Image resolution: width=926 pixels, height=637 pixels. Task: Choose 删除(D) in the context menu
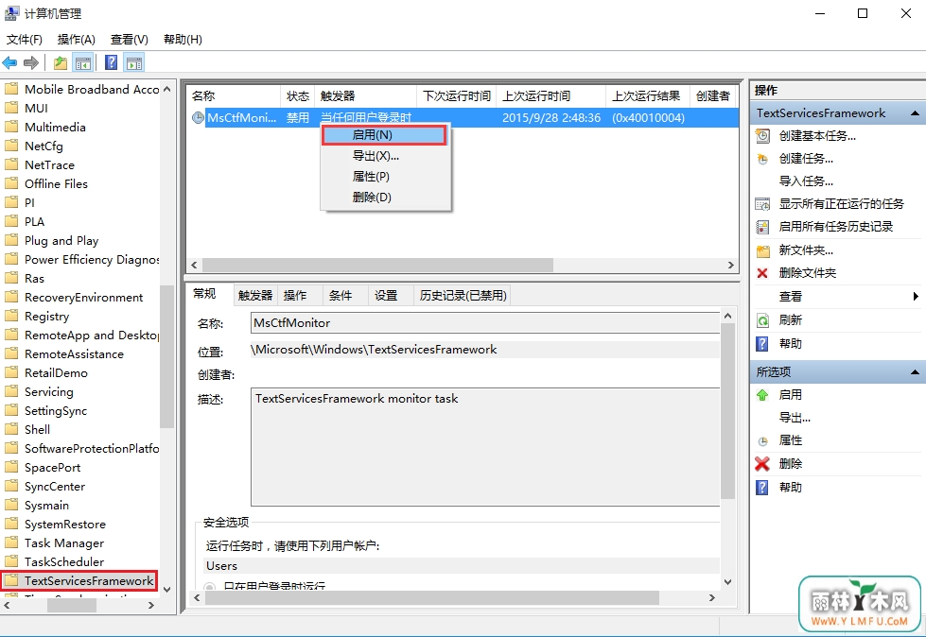tap(386, 197)
